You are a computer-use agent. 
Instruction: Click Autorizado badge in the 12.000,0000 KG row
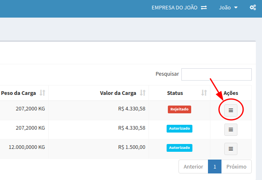(179, 147)
